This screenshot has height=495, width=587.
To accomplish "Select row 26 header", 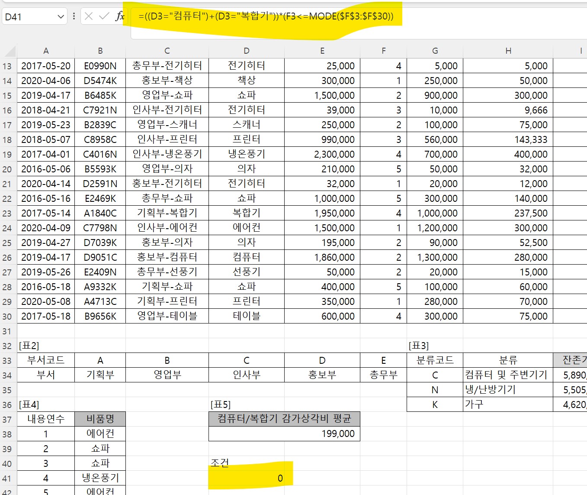I will [x=7, y=258].
